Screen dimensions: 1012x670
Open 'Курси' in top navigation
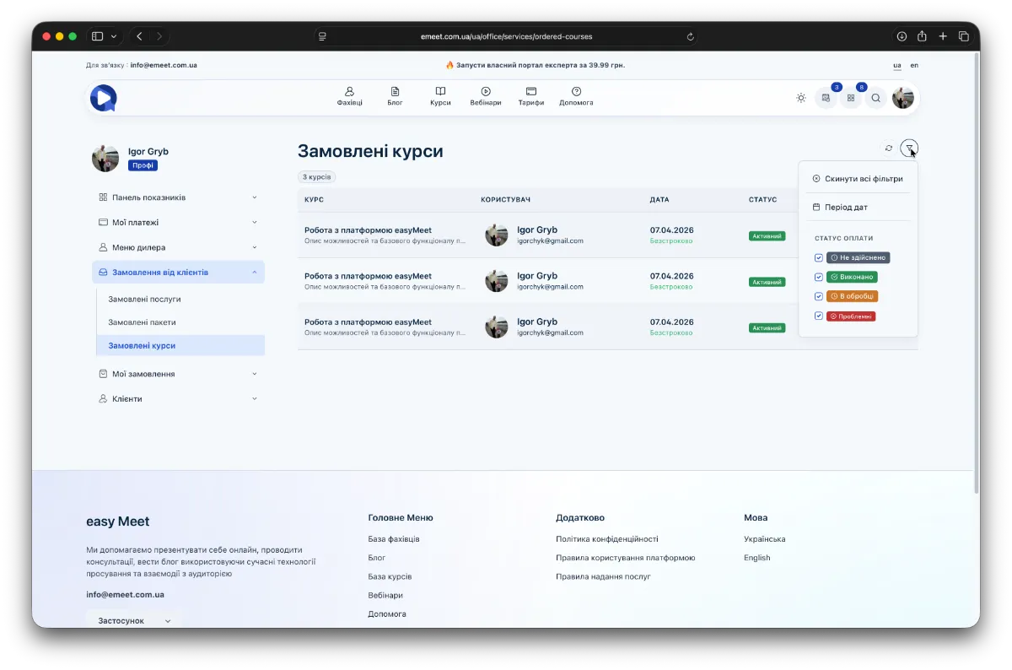(x=440, y=96)
